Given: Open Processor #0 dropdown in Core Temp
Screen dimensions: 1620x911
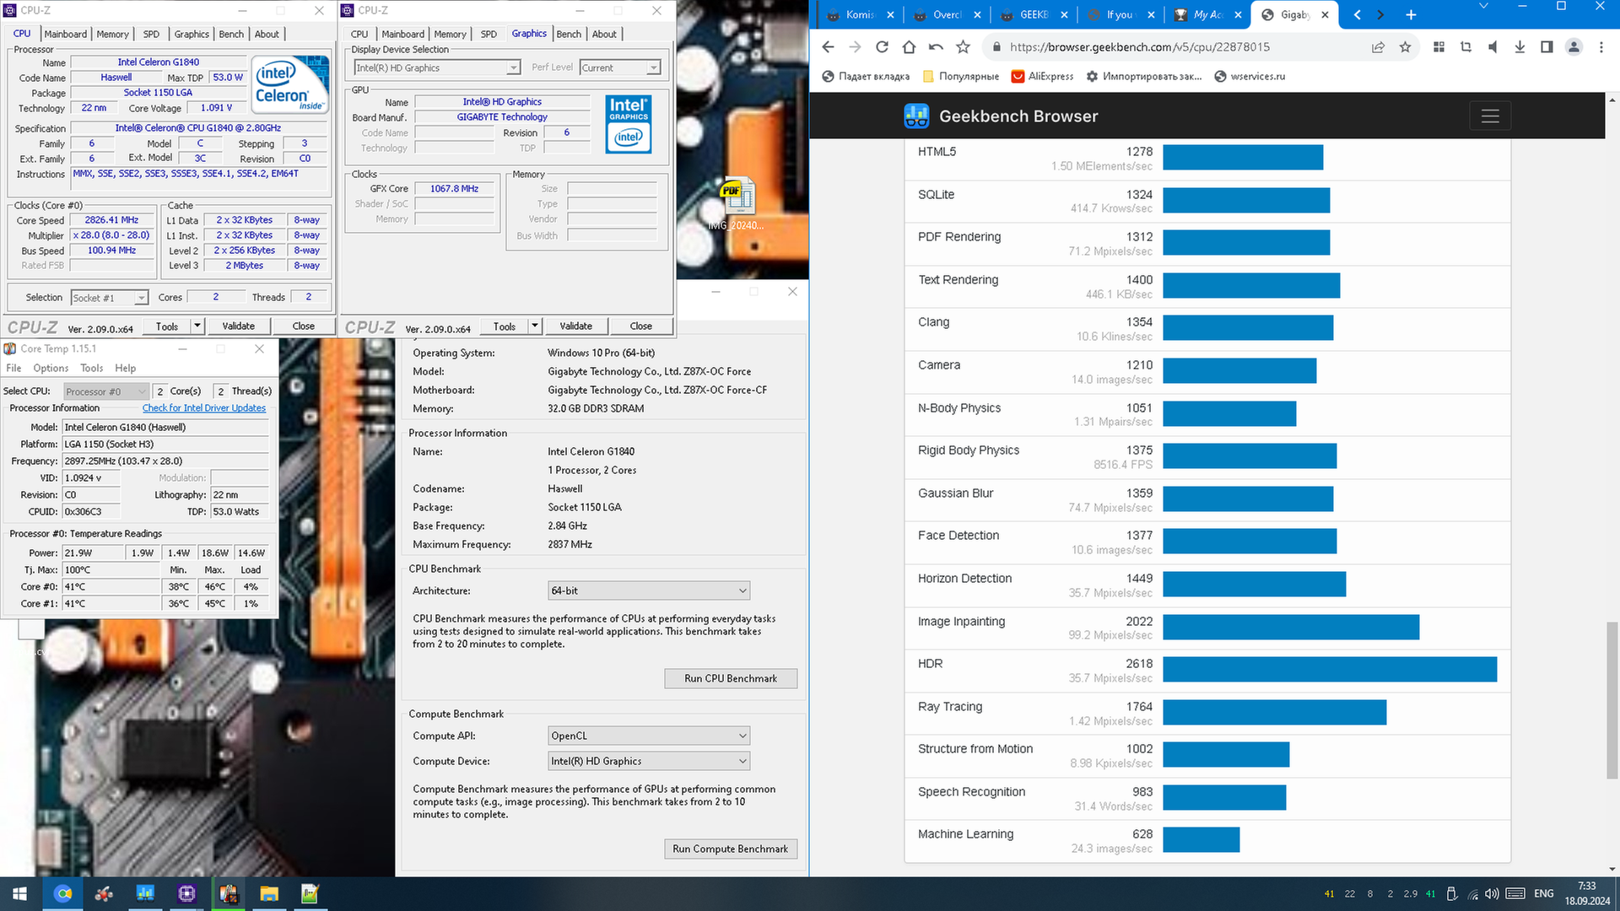Looking at the screenshot, I should tap(106, 391).
